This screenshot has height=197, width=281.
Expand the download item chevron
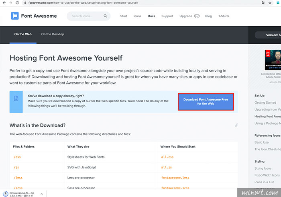point(42,194)
